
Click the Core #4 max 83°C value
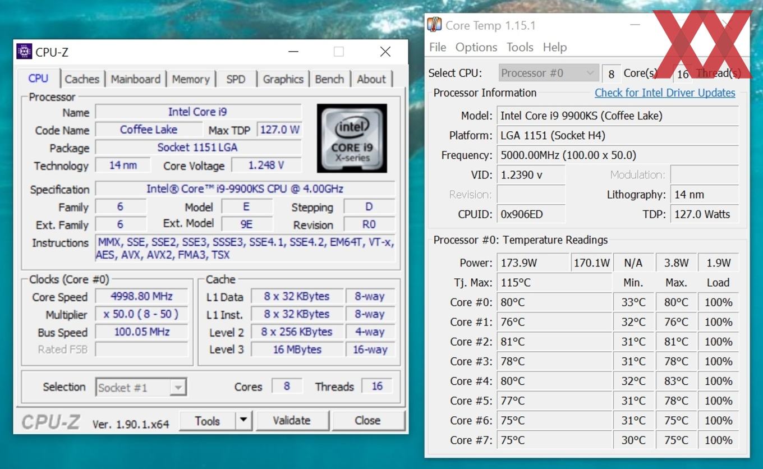[x=676, y=381]
